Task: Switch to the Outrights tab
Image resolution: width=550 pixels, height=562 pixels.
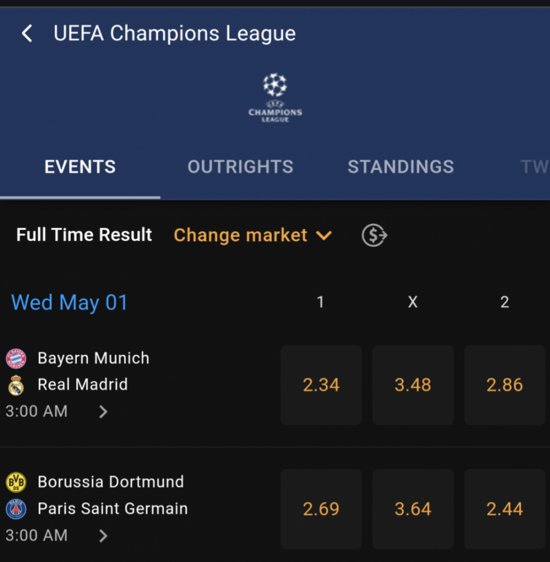Action: coord(240,167)
